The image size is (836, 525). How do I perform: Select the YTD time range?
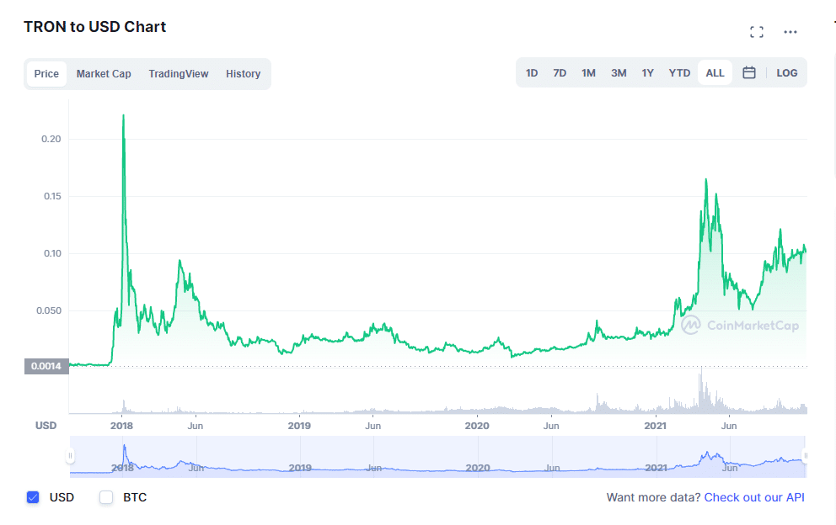[680, 73]
